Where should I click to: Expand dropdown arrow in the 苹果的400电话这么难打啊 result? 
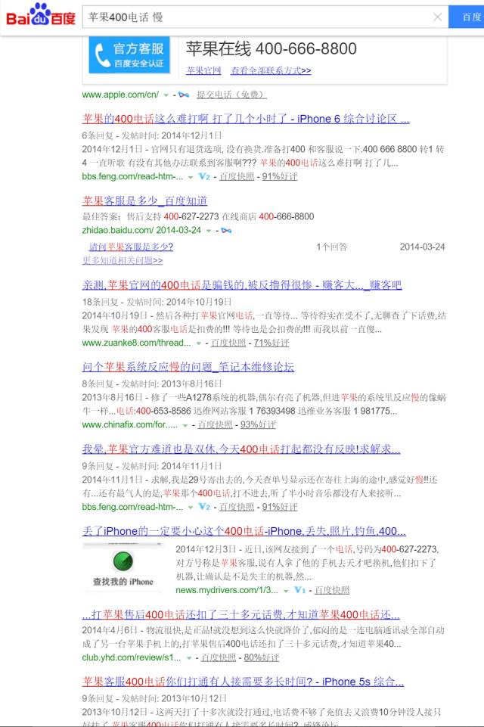tap(190, 177)
